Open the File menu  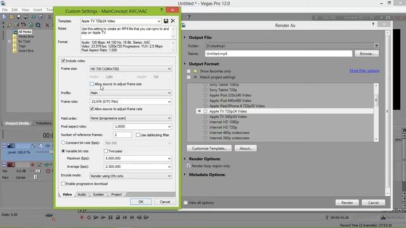[x=4, y=10]
